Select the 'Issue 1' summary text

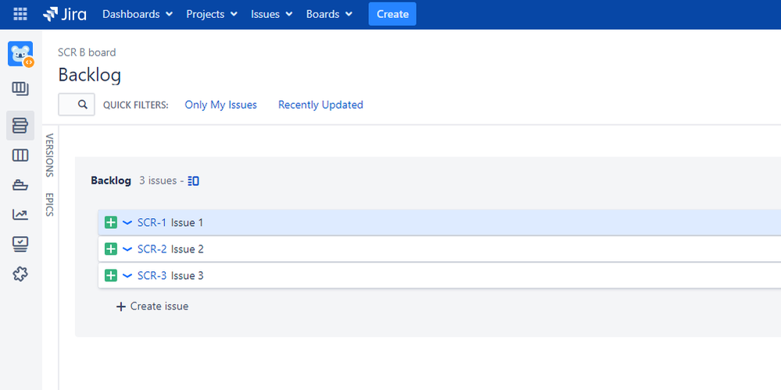coord(188,223)
